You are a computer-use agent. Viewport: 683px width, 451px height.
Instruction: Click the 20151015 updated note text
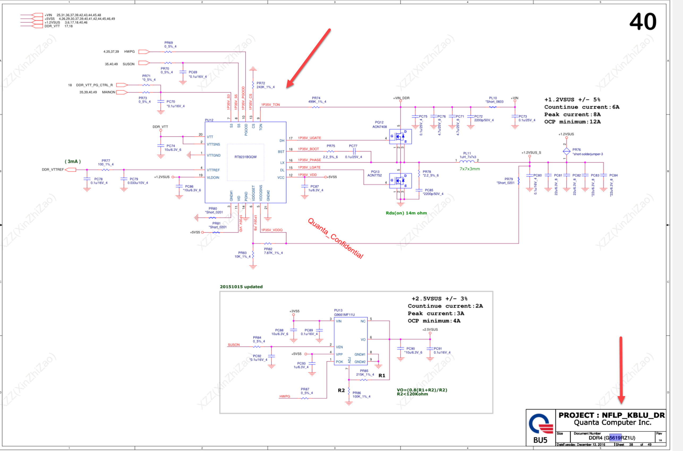tap(241, 287)
